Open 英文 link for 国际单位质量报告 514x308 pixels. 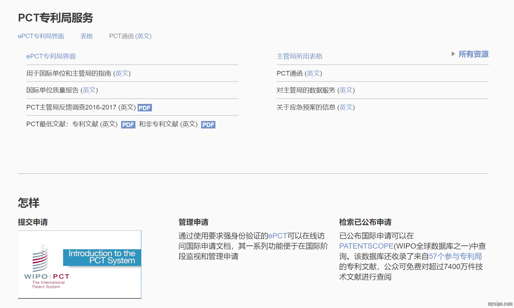coord(89,90)
